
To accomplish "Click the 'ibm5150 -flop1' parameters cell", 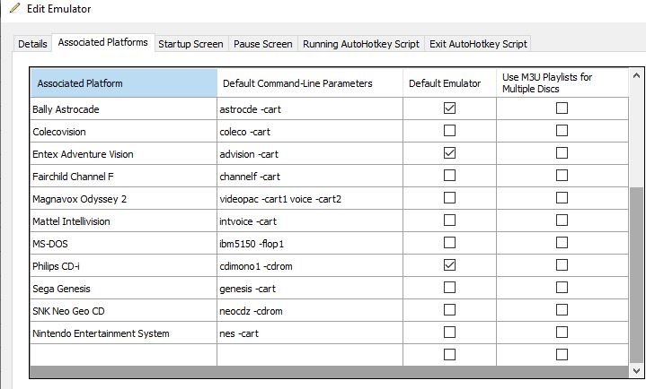I will coord(310,244).
